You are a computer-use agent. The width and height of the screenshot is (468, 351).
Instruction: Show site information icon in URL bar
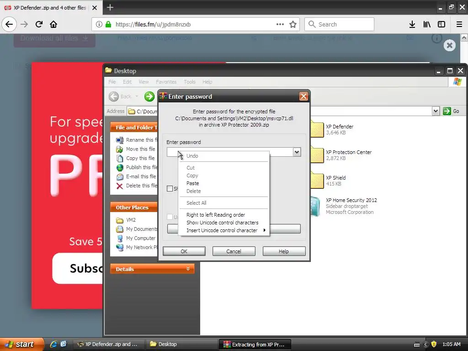(99, 24)
